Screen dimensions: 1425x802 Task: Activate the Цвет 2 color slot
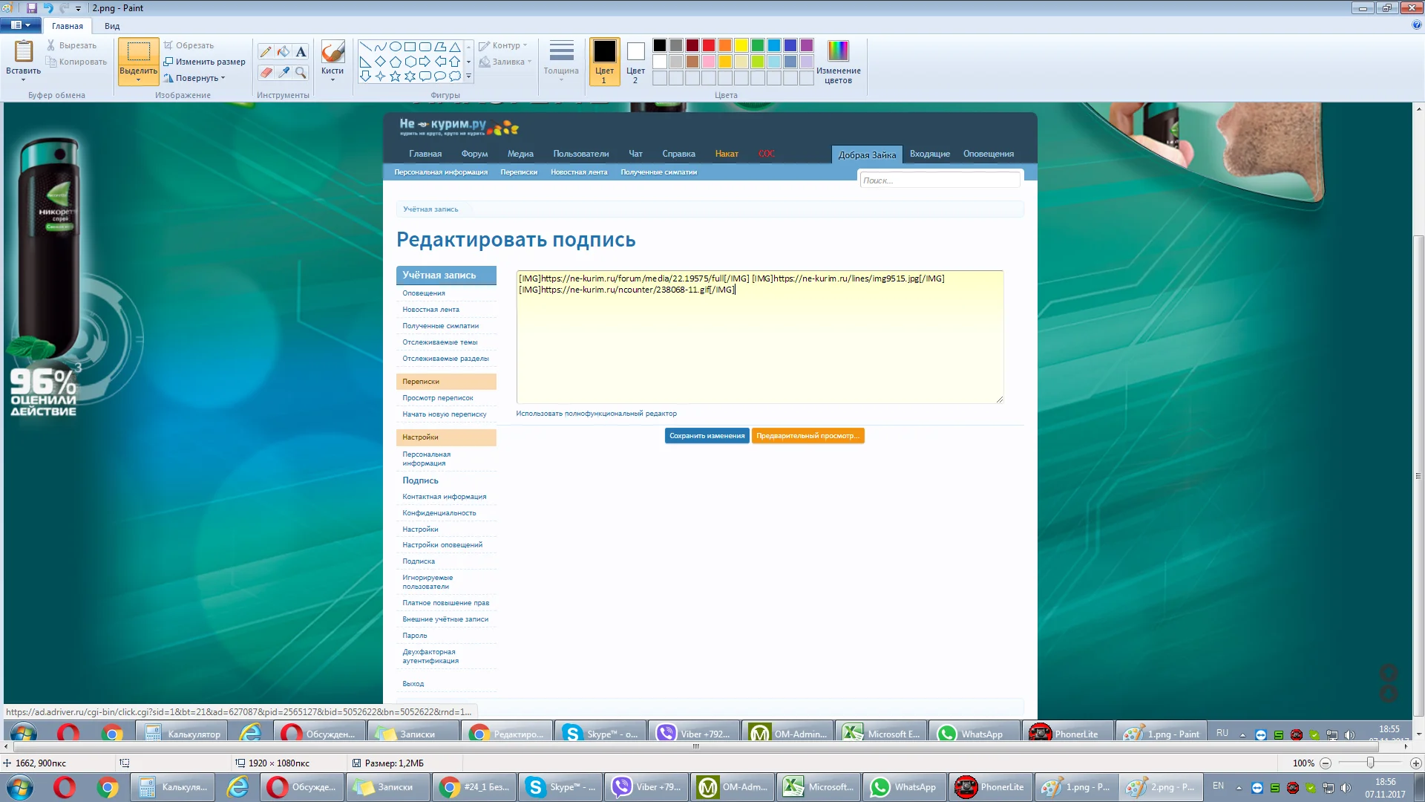point(635,62)
